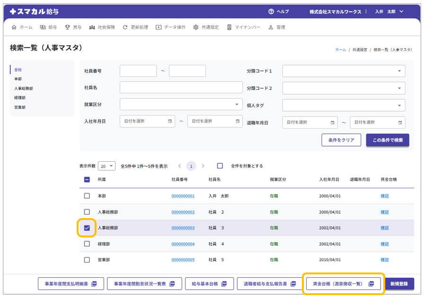The width and height of the screenshot is (425, 298).
Task: Click the gear icon for 共通設定
Action: [x=196, y=27]
